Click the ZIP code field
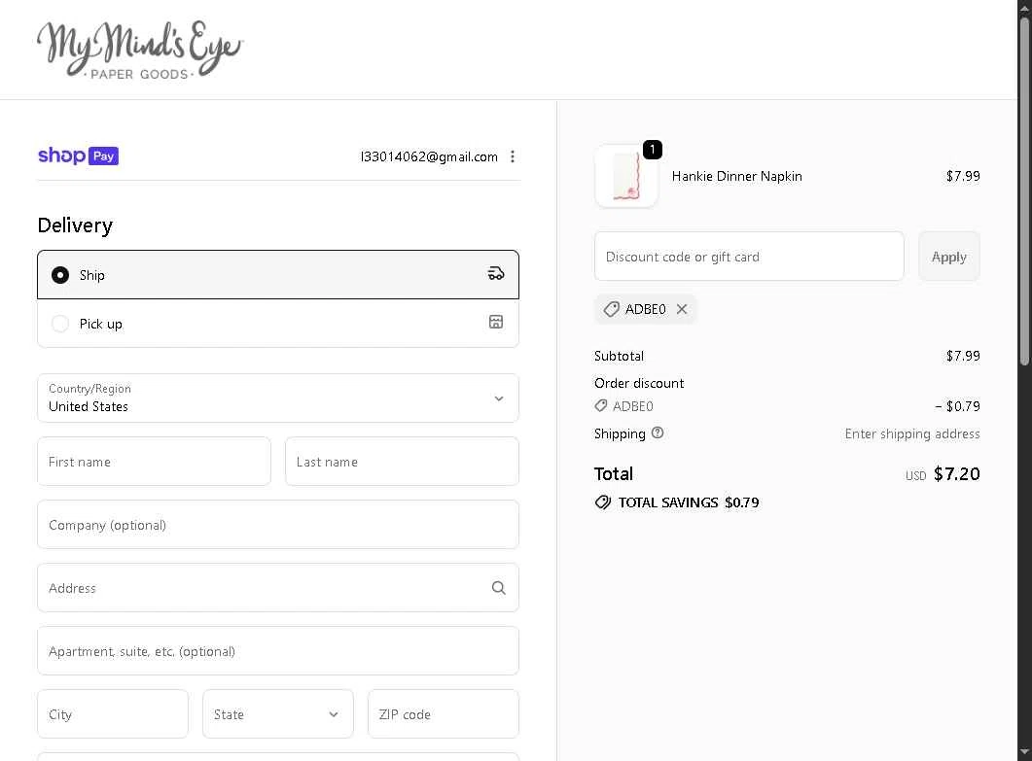The height and width of the screenshot is (761, 1032). point(443,713)
